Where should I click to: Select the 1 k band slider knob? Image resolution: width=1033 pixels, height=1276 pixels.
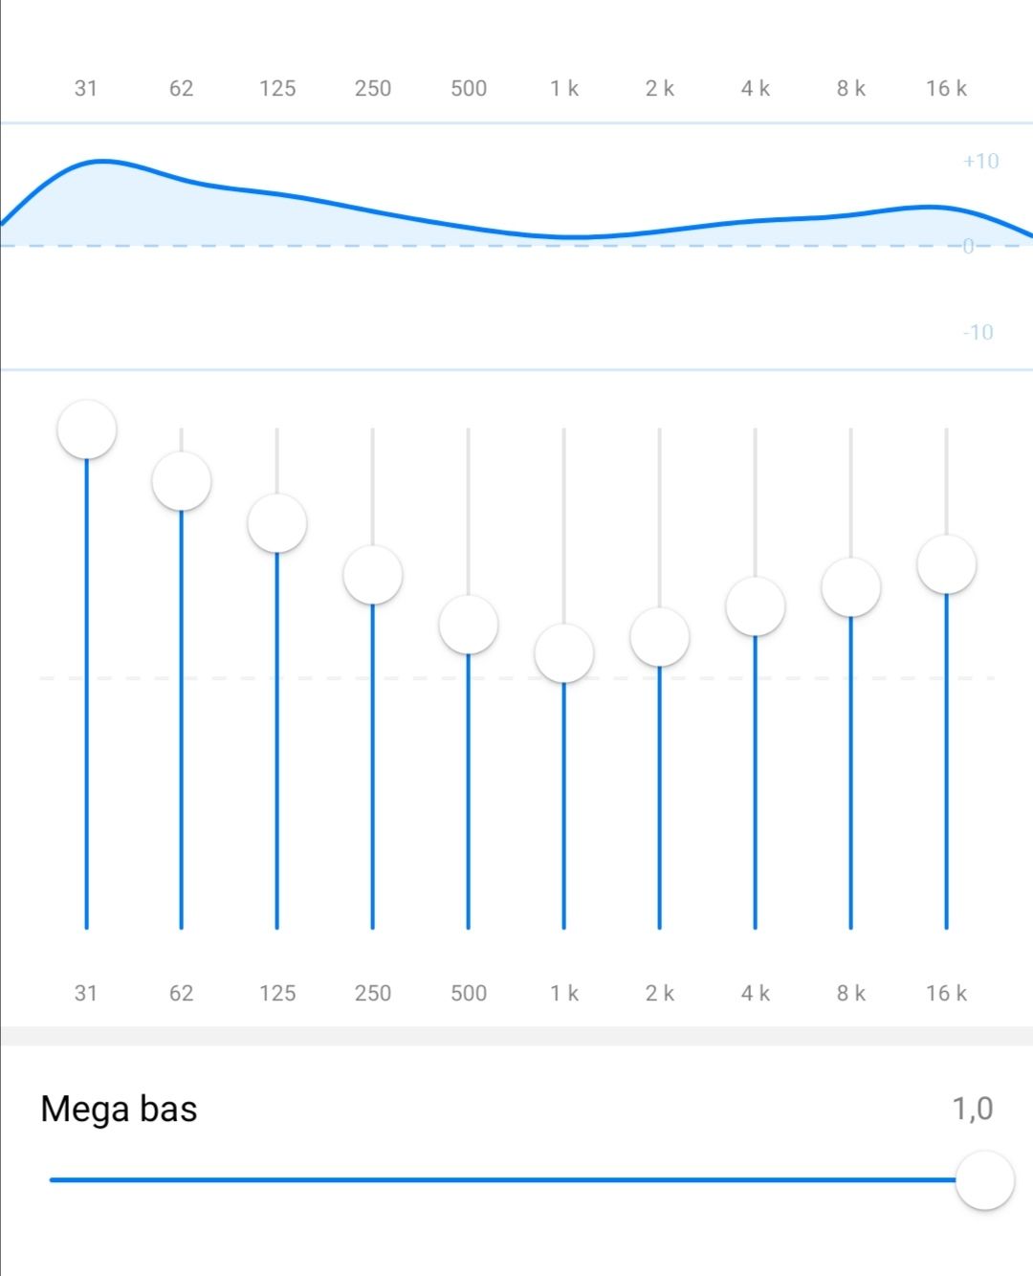pyautogui.click(x=564, y=653)
